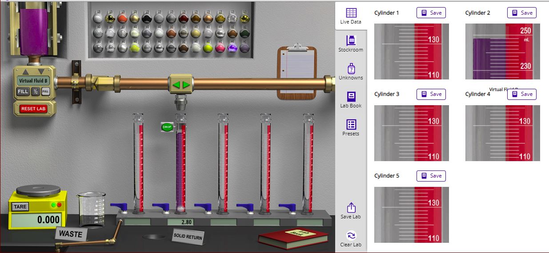Click the red RESET LAB button

tap(33, 108)
